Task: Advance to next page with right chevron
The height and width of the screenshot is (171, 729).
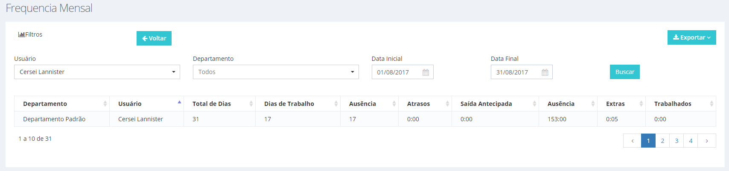Action: (x=707, y=141)
